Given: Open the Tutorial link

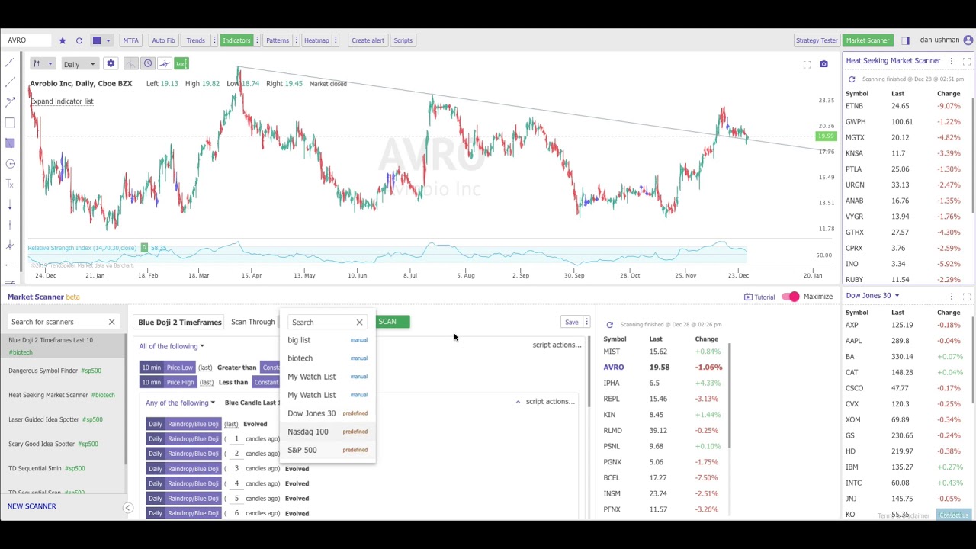Looking at the screenshot, I should point(759,297).
